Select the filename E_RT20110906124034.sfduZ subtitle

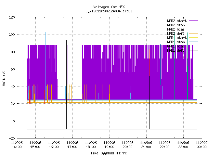coord(109,11)
